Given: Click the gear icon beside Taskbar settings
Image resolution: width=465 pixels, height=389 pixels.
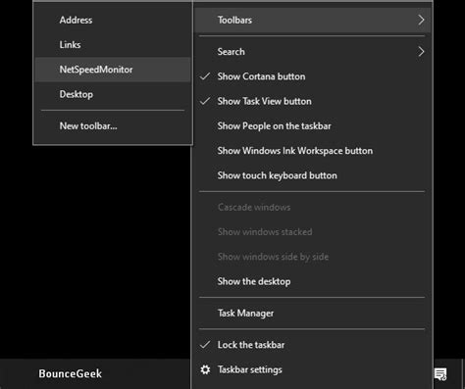Looking at the screenshot, I should [x=205, y=369].
